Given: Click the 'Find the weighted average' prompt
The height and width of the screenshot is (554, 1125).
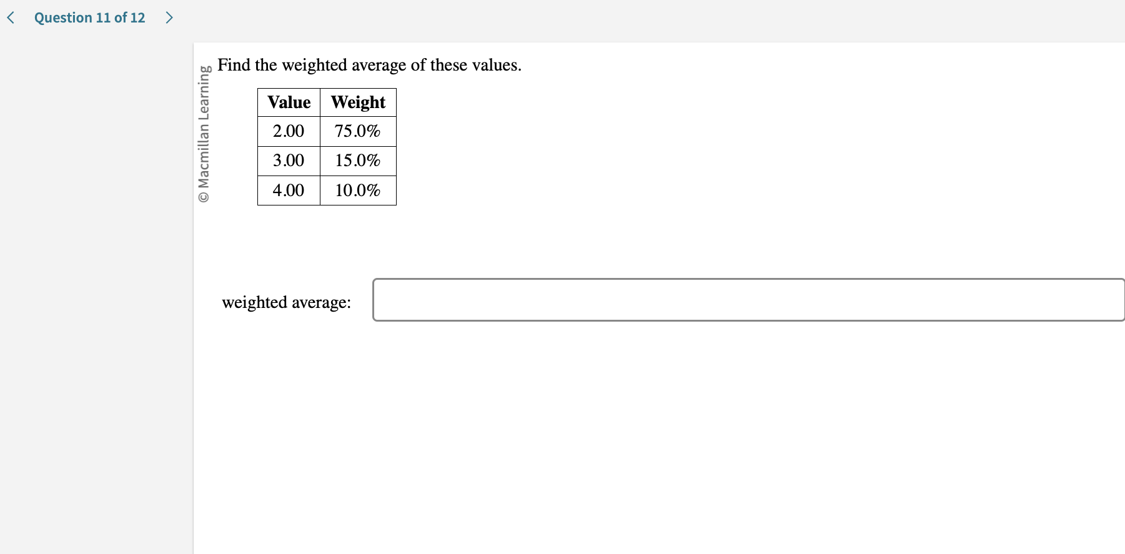Looking at the screenshot, I should point(370,65).
